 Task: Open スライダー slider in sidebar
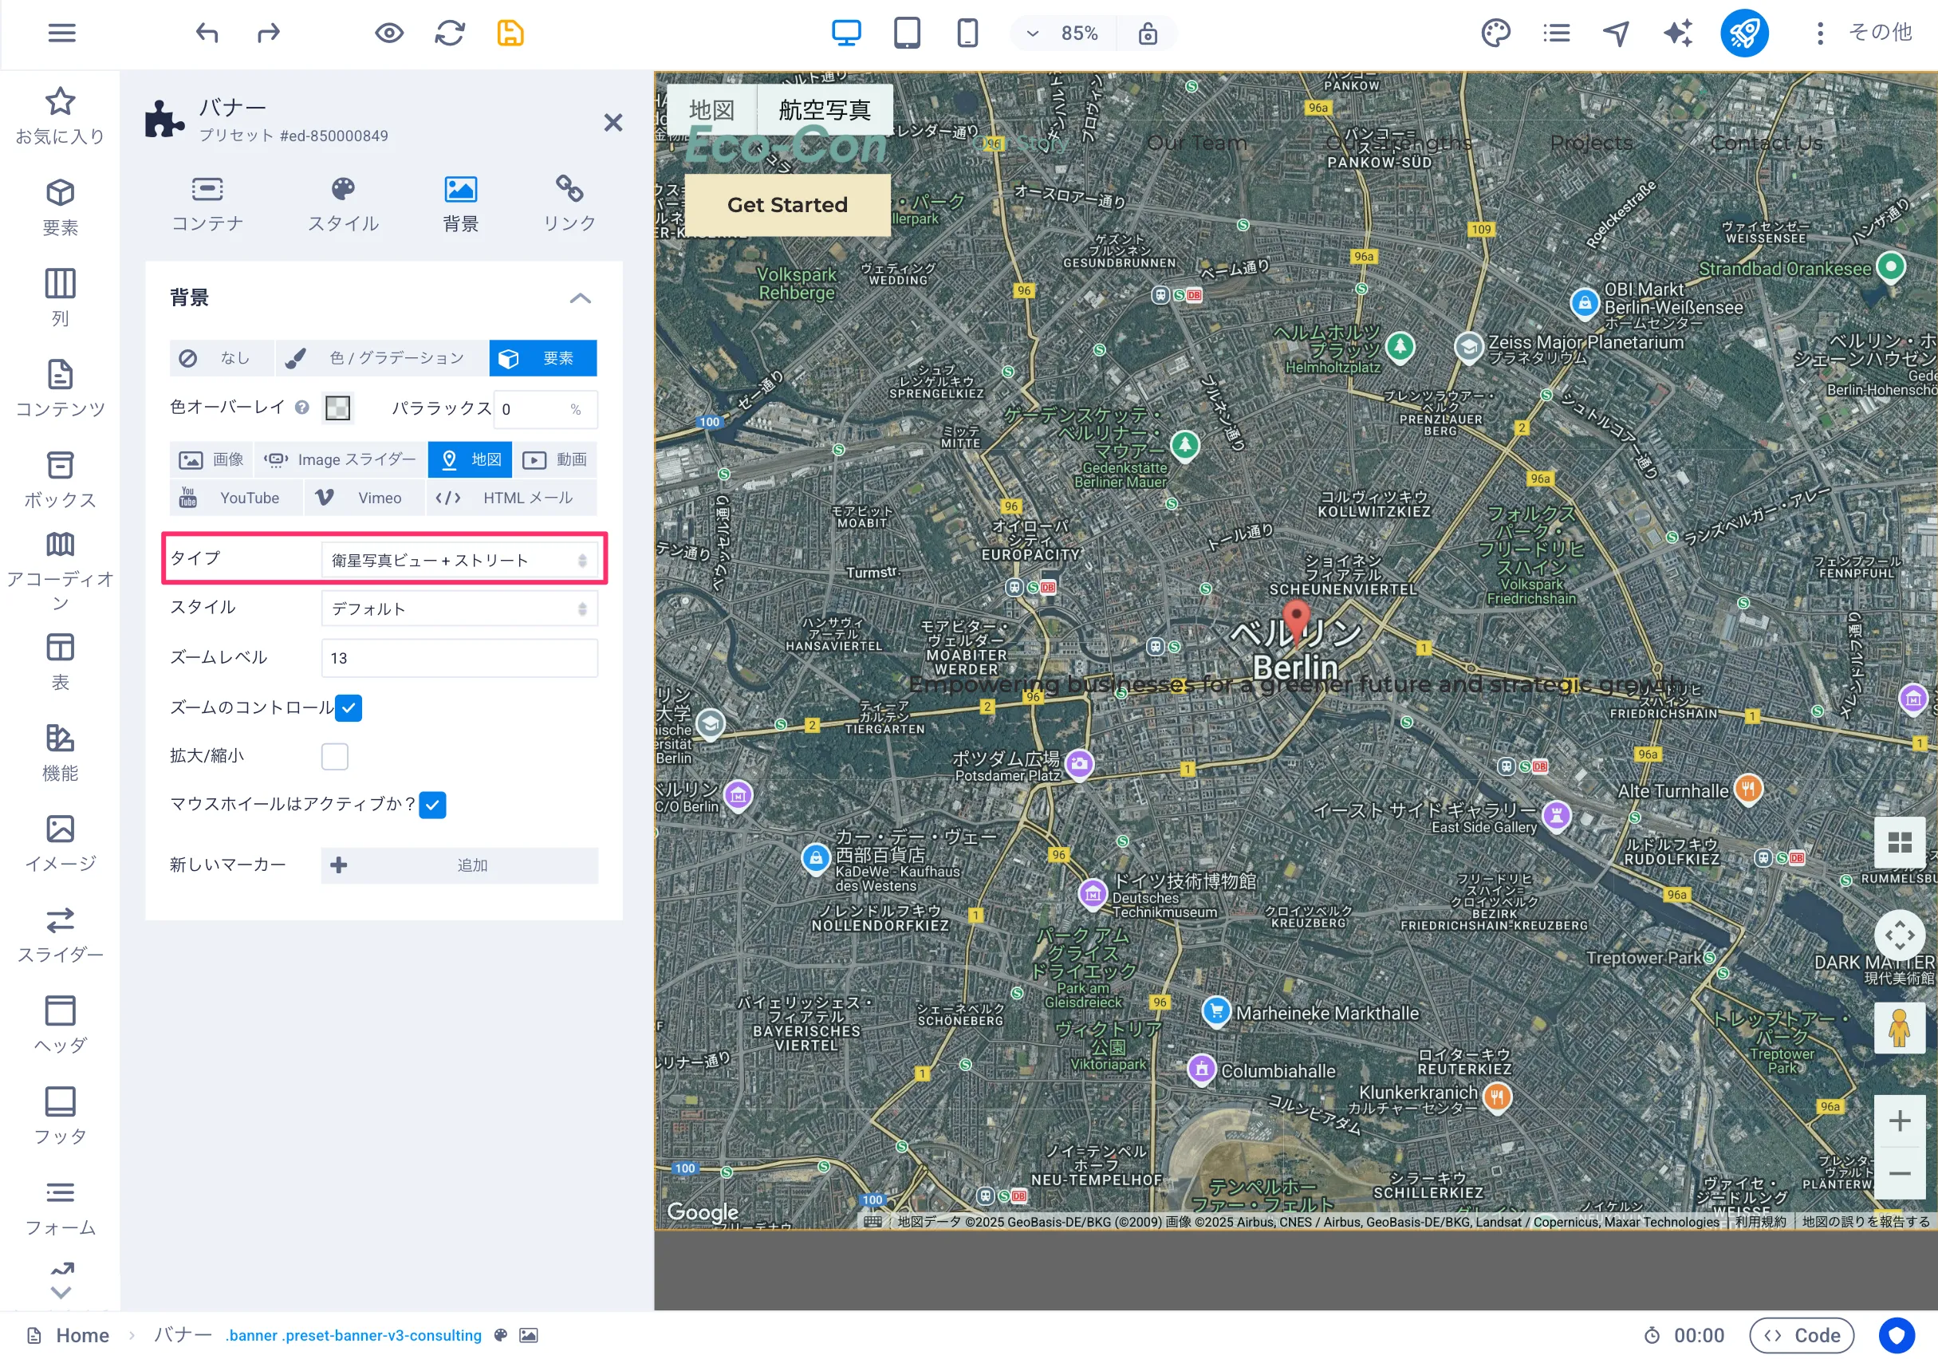(60, 935)
